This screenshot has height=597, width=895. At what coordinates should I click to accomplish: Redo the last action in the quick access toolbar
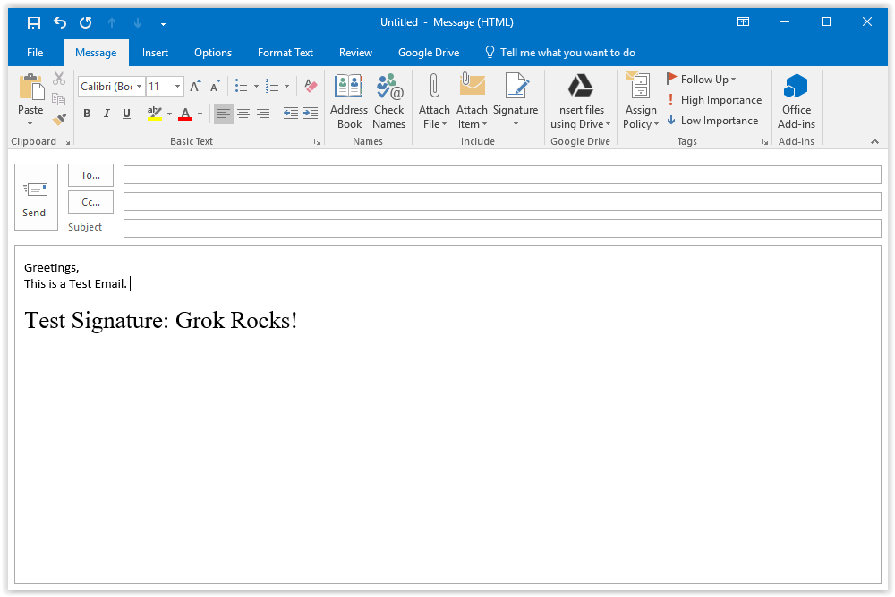(86, 23)
